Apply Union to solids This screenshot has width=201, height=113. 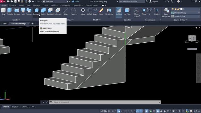point(43,11)
